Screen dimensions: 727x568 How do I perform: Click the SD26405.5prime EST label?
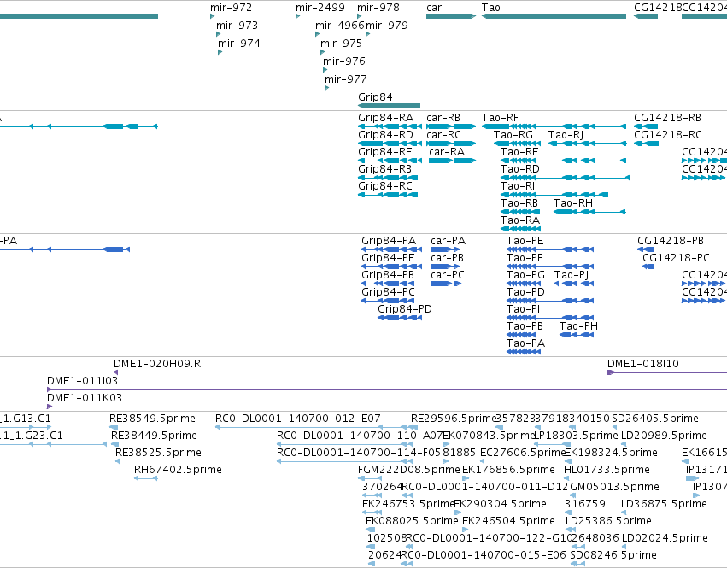[655, 419]
